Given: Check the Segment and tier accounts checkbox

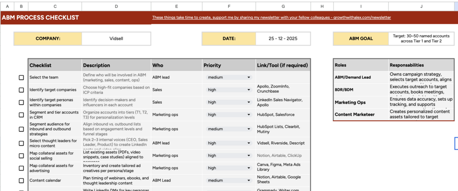Looking at the screenshot, I should coord(21,115).
